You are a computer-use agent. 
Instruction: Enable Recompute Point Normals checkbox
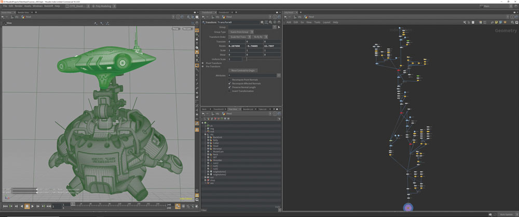[x=230, y=79]
